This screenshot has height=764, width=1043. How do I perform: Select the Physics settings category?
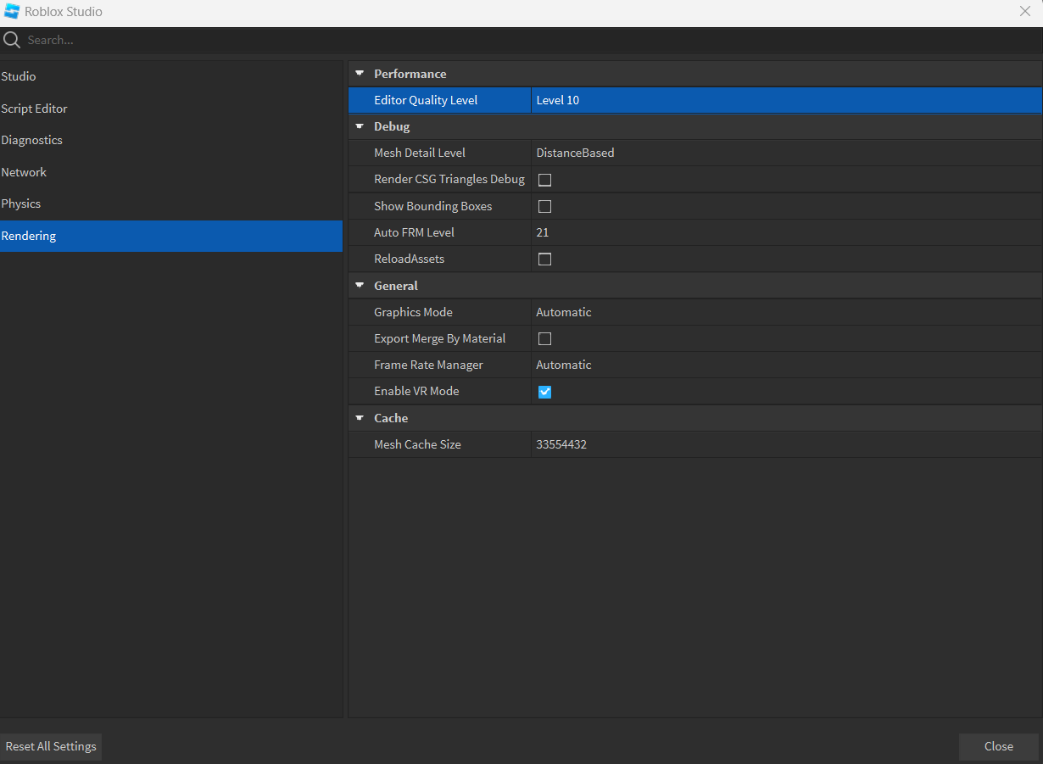point(21,204)
